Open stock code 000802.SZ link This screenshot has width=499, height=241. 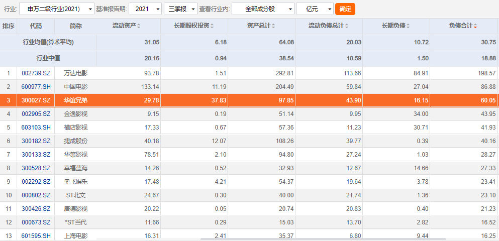tap(36, 195)
